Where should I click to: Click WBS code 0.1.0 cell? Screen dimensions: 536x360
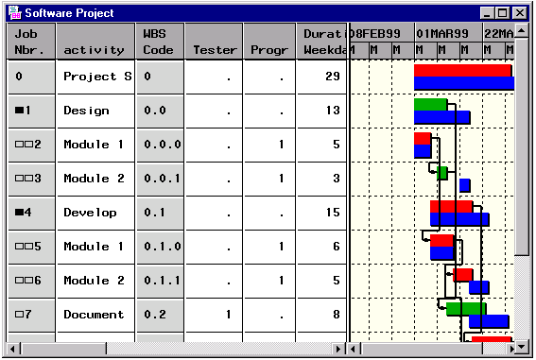161,247
